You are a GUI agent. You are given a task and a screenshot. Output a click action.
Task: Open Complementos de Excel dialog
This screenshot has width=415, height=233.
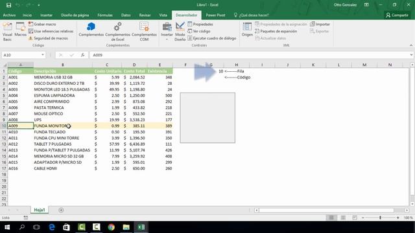tap(117, 32)
